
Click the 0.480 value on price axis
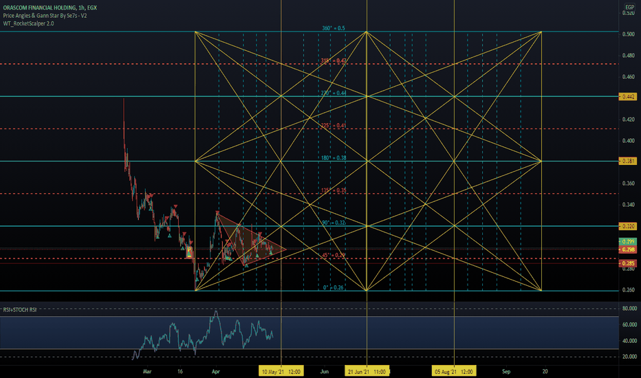coord(629,56)
